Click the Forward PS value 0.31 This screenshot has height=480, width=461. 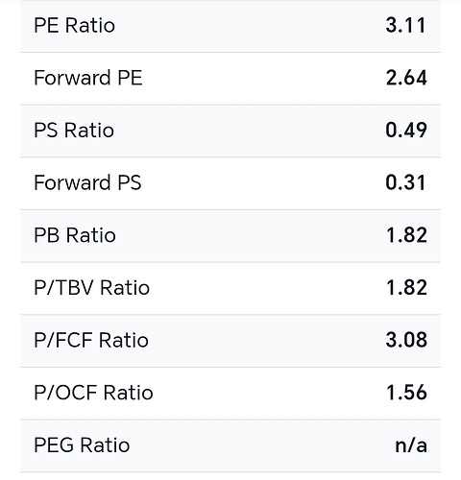coord(406,182)
